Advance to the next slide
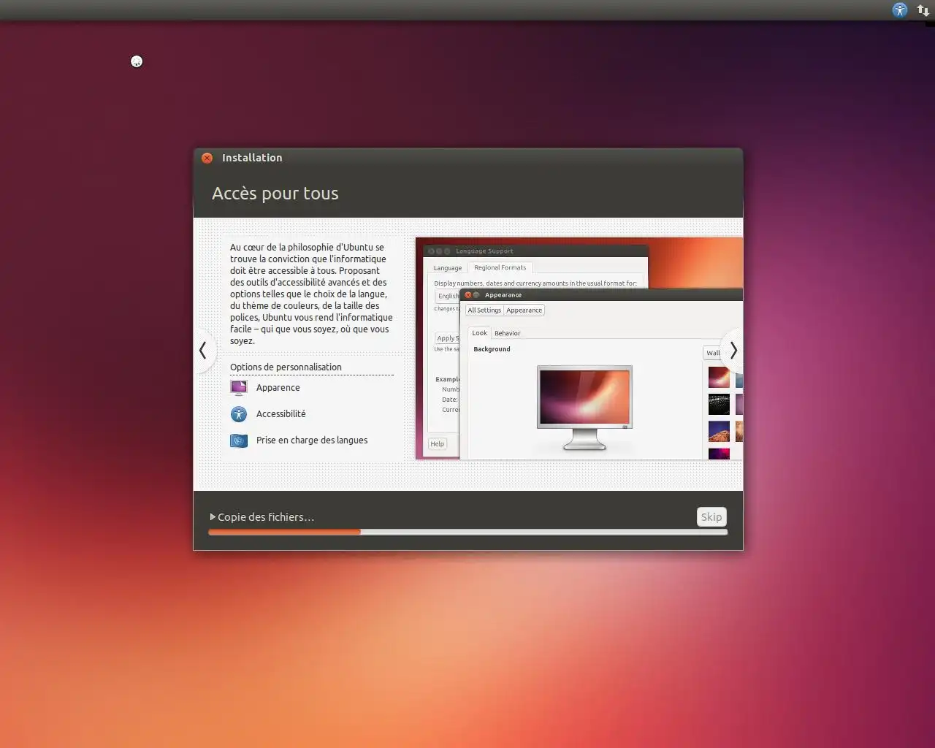 tap(733, 351)
